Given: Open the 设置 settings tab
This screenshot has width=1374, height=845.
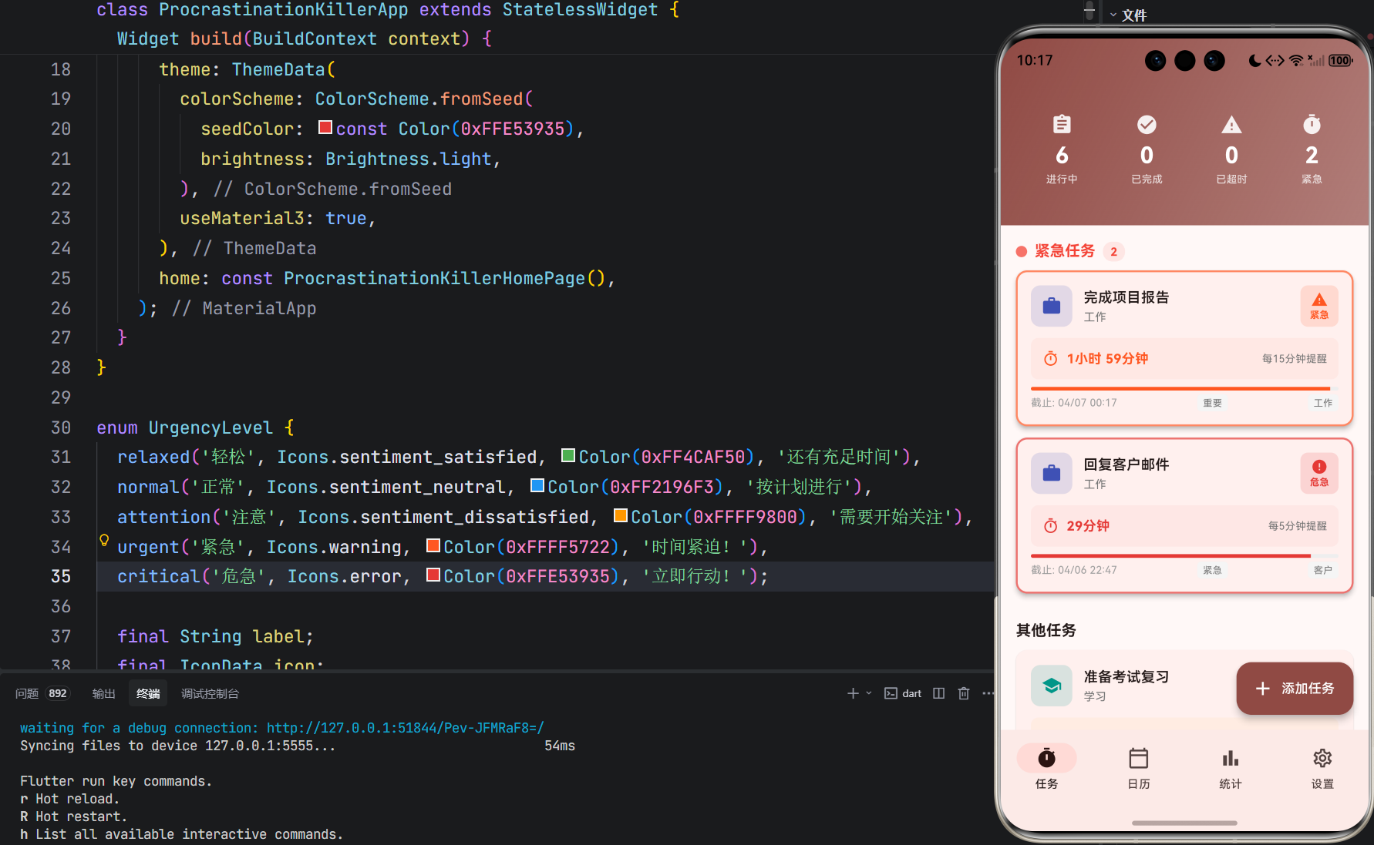Looking at the screenshot, I should [x=1322, y=768].
